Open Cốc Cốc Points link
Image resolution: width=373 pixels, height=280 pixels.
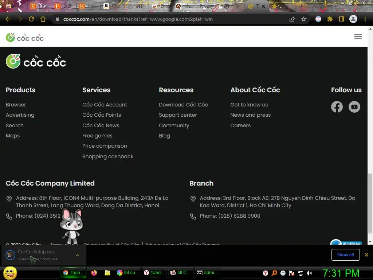click(x=102, y=115)
